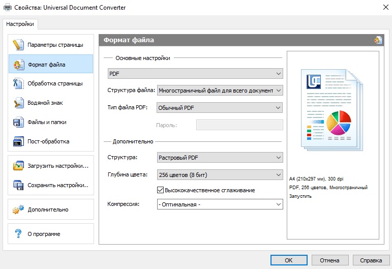392x269 pixels.
Task: Click the Справка help button
Action: tap(371, 260)
